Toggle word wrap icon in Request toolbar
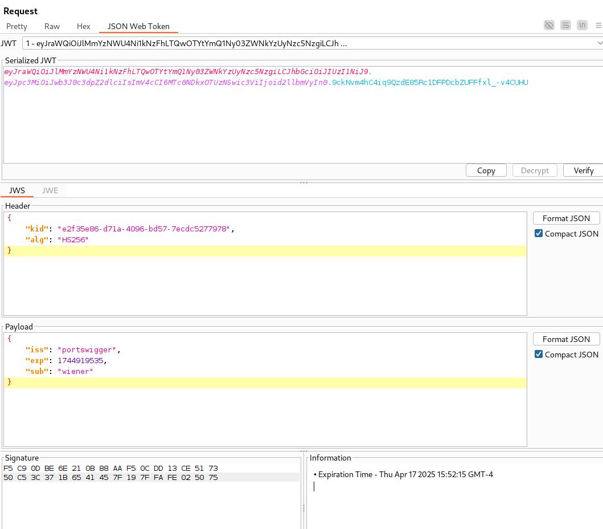603x529 pixels. (565, 26)
